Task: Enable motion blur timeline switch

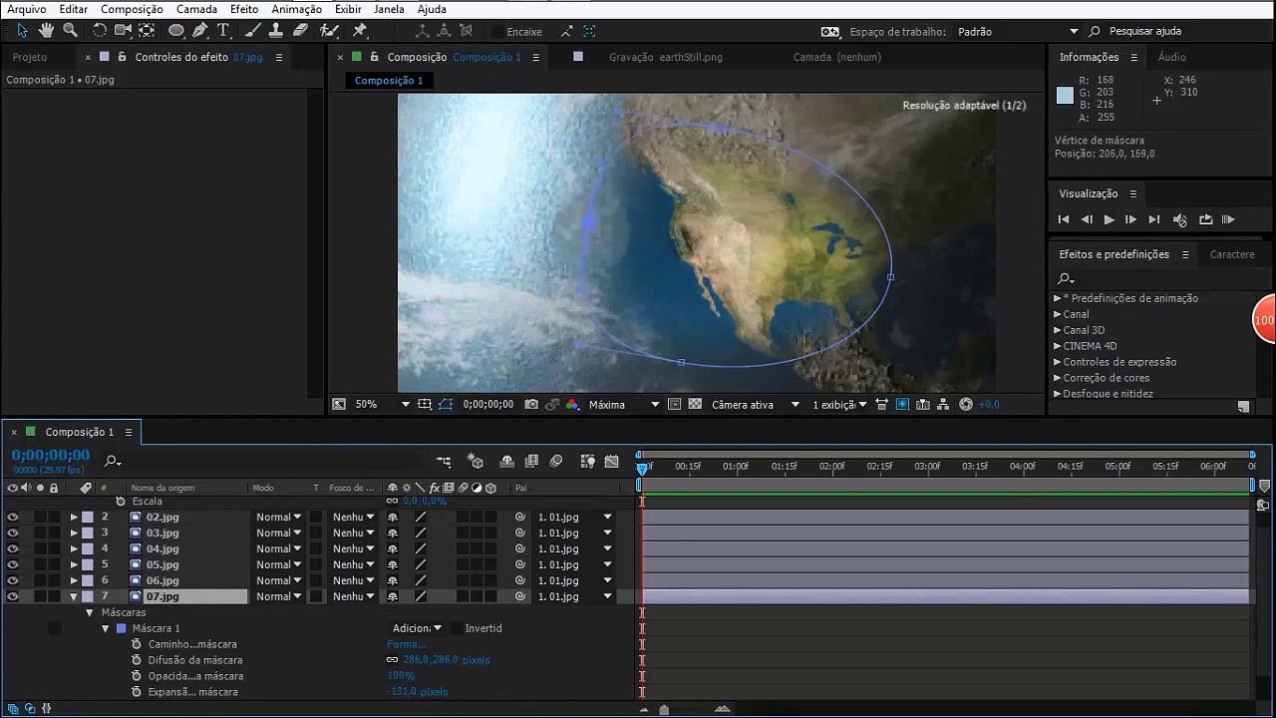Action: pos(556,461)
